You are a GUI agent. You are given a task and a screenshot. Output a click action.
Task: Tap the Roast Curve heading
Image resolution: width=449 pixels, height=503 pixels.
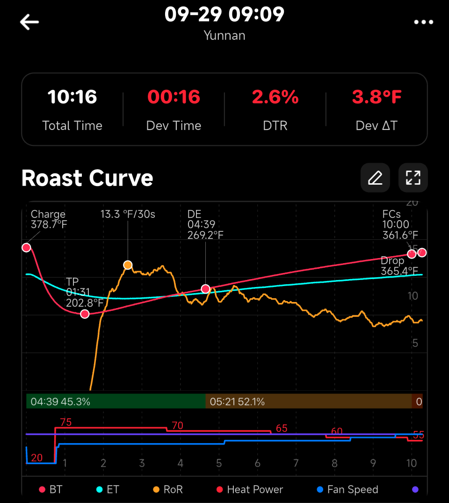87,178
